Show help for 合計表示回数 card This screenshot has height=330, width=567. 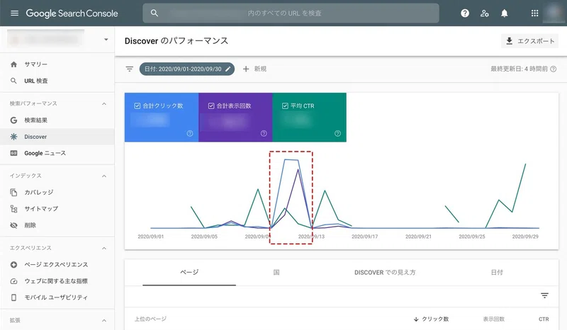click(x=264, y=133)
